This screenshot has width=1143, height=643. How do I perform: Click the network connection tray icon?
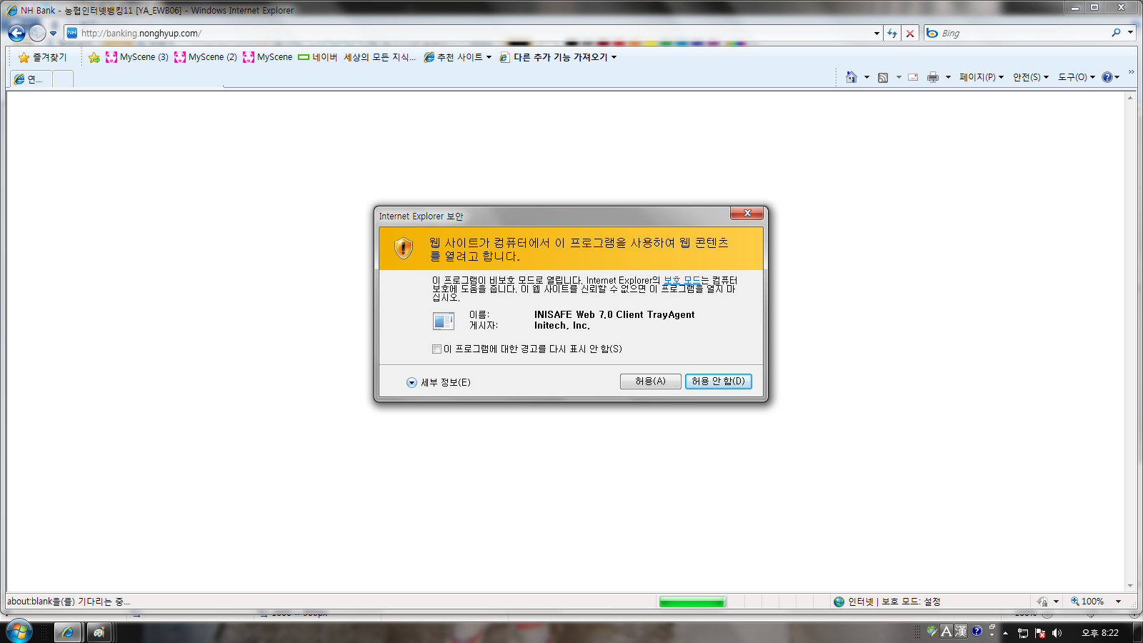pyautogui.click(x=1023, y=633)
